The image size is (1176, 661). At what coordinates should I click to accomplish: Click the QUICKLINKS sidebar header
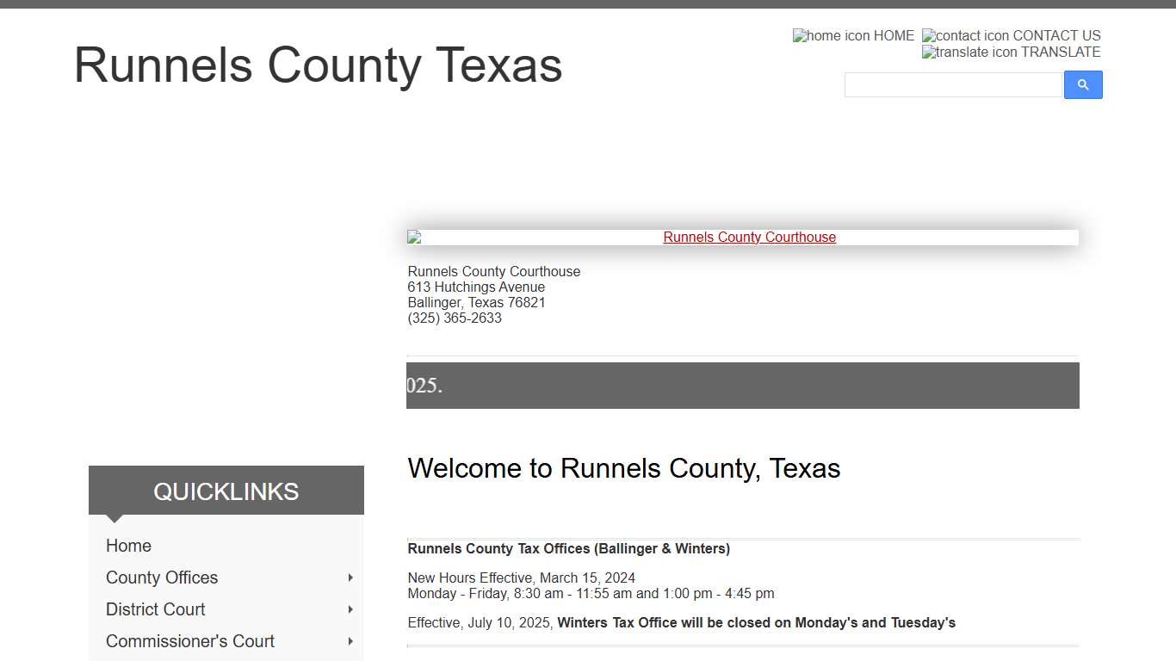coord(226,491)
